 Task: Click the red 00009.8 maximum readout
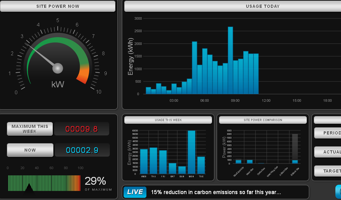coord(82,129)
